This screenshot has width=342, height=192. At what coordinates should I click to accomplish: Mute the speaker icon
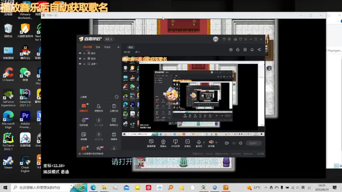[x=211, y=142]
